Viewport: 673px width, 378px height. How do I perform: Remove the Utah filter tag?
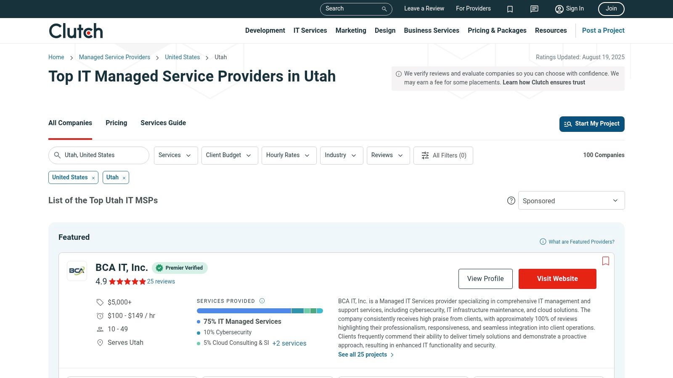click(124, 178)
